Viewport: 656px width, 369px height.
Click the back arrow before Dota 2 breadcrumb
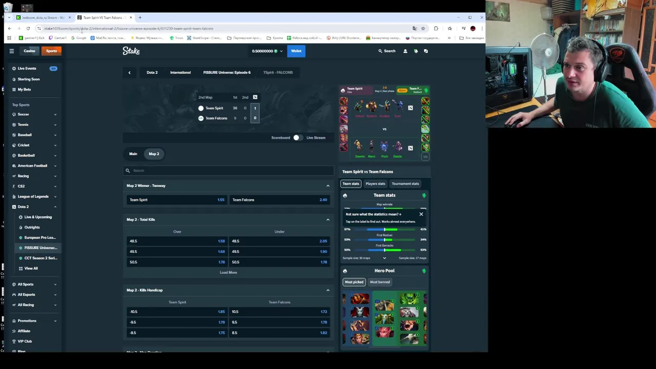click(129, 72)
